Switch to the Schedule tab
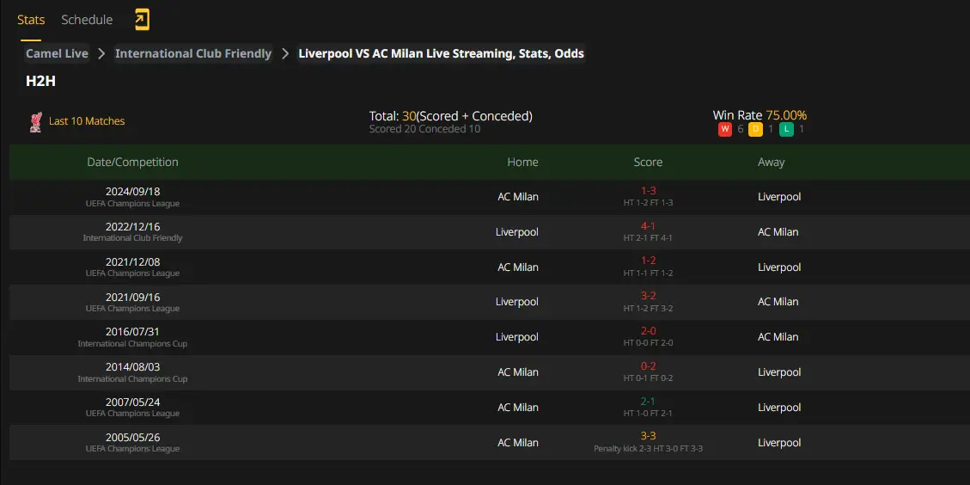Viewport: 970px width, 485px height. coord(87,20)
